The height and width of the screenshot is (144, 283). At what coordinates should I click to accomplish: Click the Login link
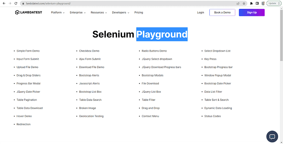coord(201,12)
